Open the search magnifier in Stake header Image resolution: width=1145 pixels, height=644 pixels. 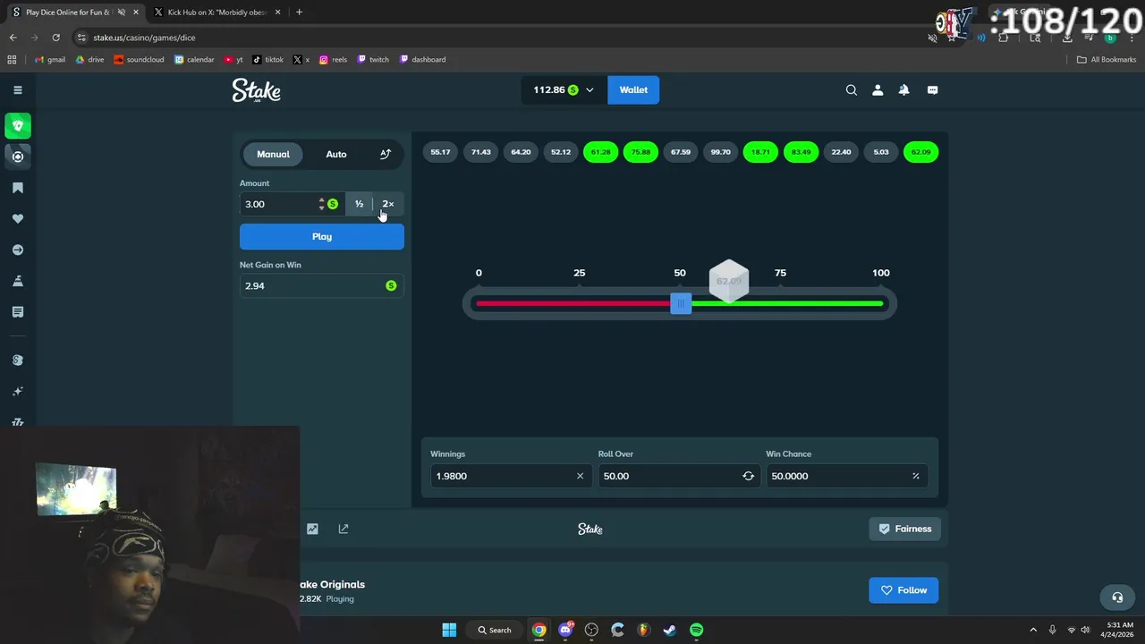coord(852,89)
